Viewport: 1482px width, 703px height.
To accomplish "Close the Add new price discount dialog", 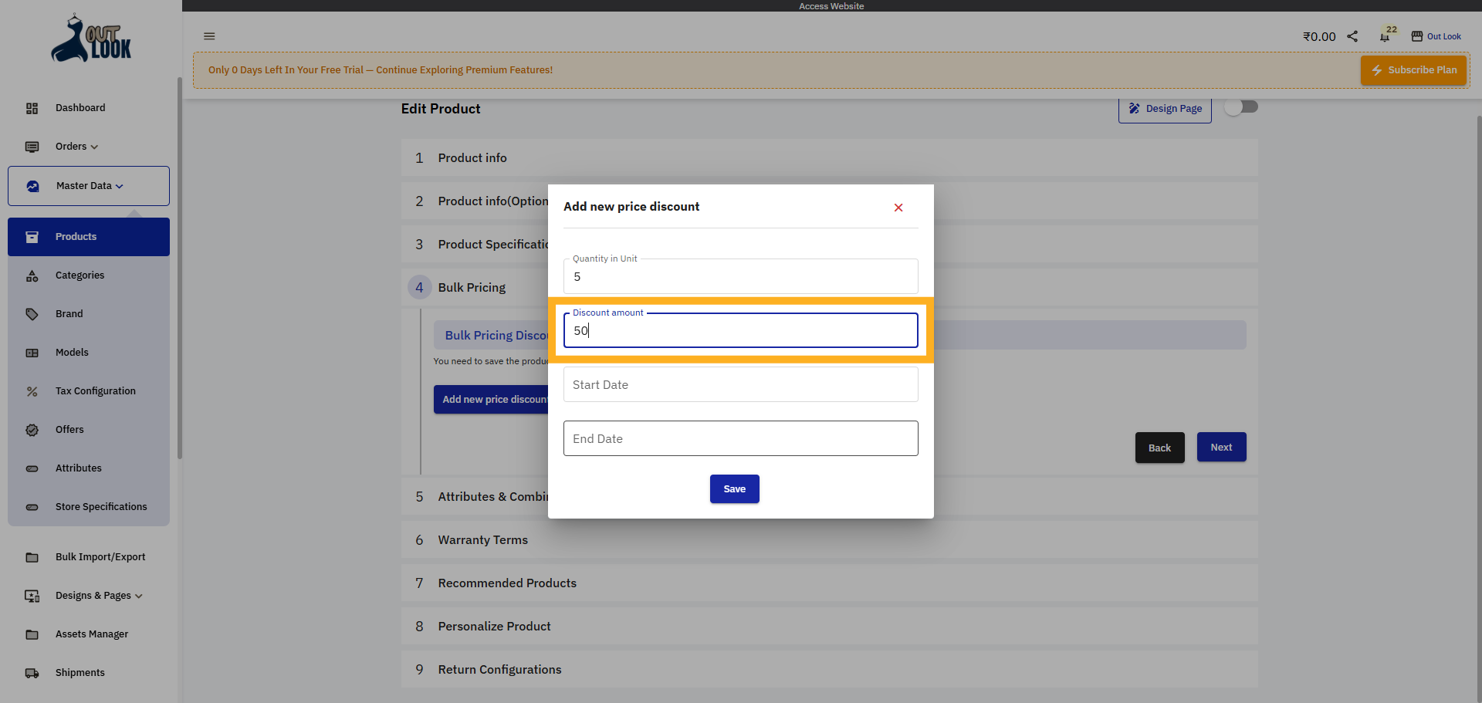I will pos(898,207).
